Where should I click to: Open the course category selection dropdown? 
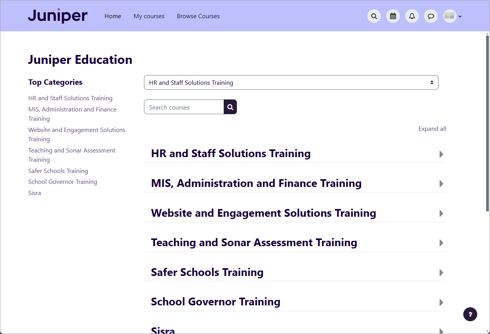pos(291,82)
